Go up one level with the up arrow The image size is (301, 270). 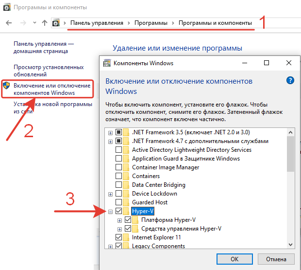coord(45,23)
